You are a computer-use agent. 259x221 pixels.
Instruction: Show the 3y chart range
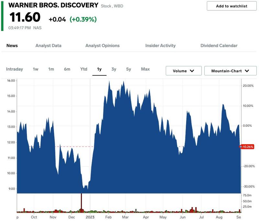point(114,69)
